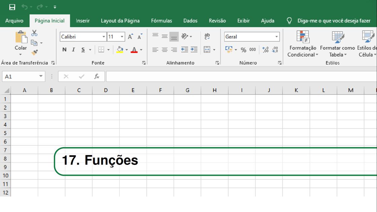Toggle align right icon

coord(174,49)
